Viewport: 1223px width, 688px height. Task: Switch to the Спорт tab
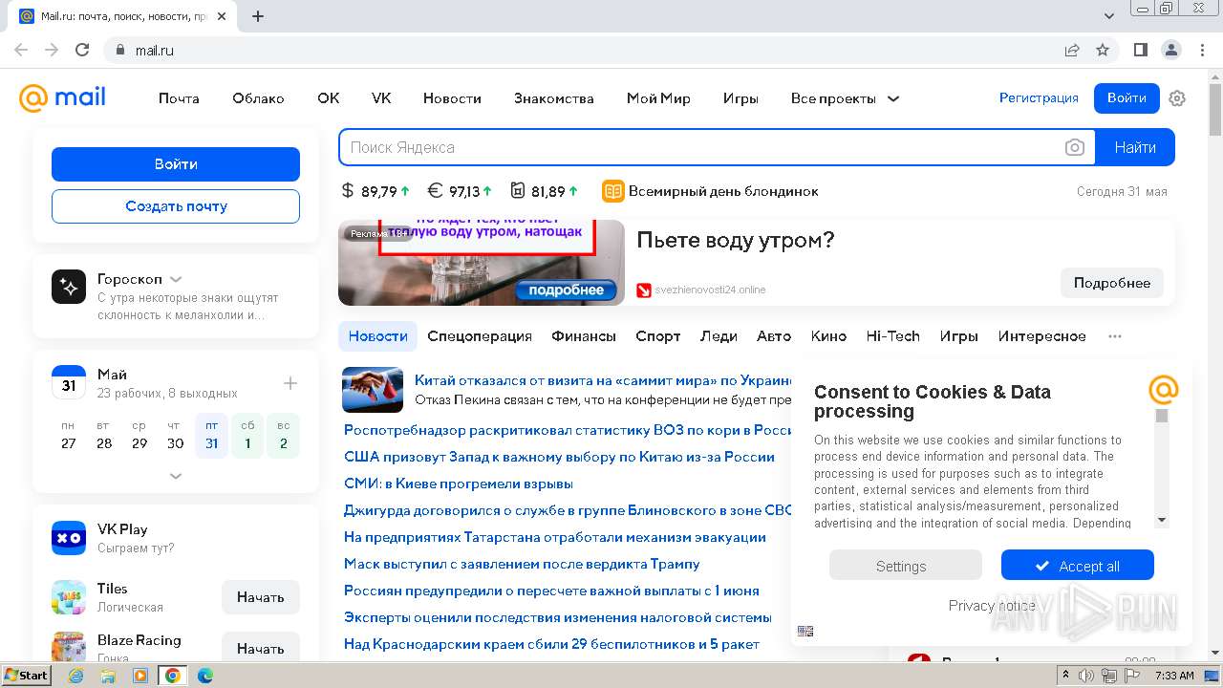point(658,336)
